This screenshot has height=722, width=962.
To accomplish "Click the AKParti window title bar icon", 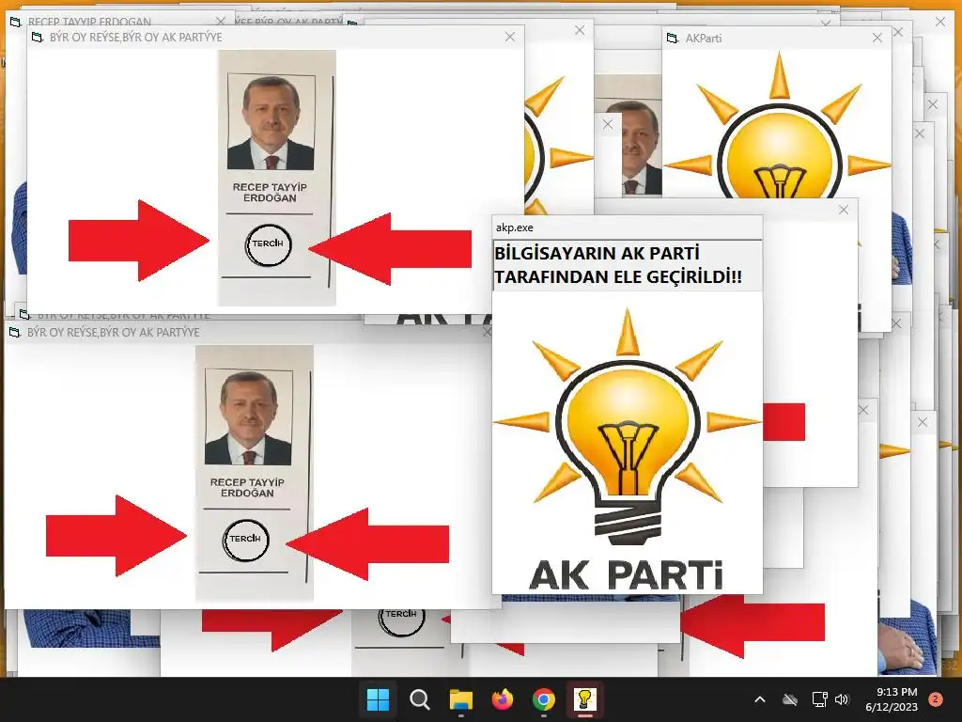I will [x=673, y=38].
